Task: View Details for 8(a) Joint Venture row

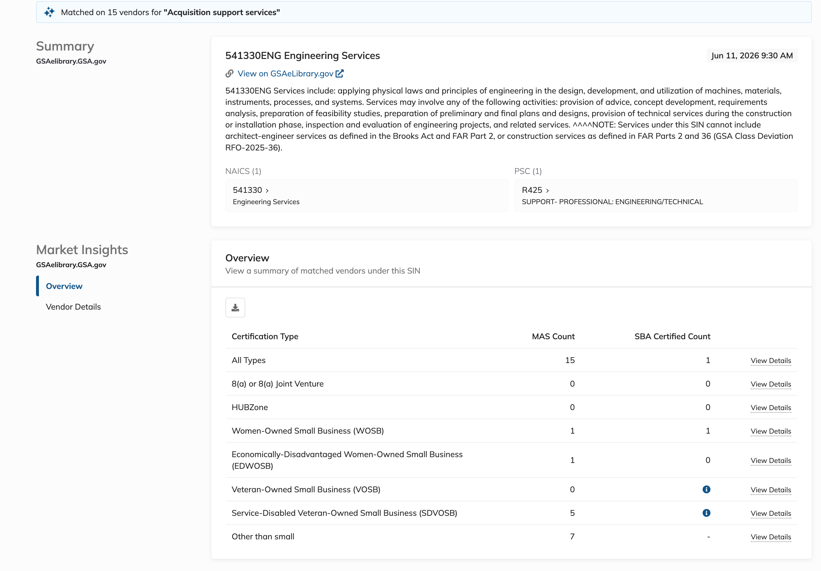Action: tap(770, 384)
